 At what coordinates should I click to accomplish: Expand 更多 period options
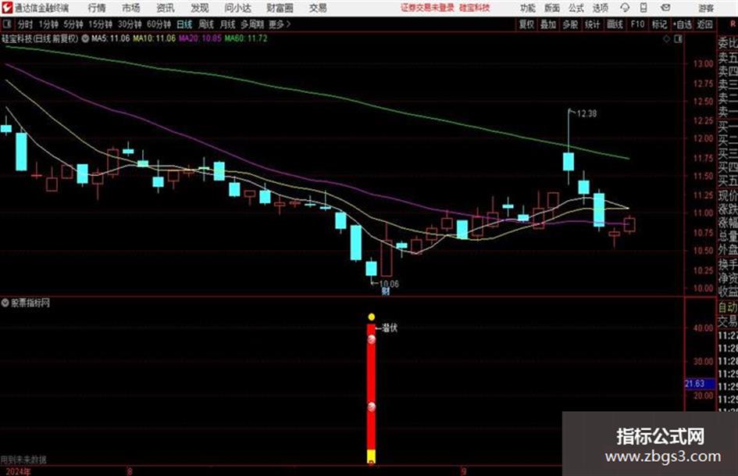click(280, 24)
